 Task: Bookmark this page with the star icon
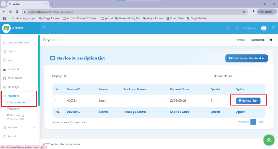[244, 12]
